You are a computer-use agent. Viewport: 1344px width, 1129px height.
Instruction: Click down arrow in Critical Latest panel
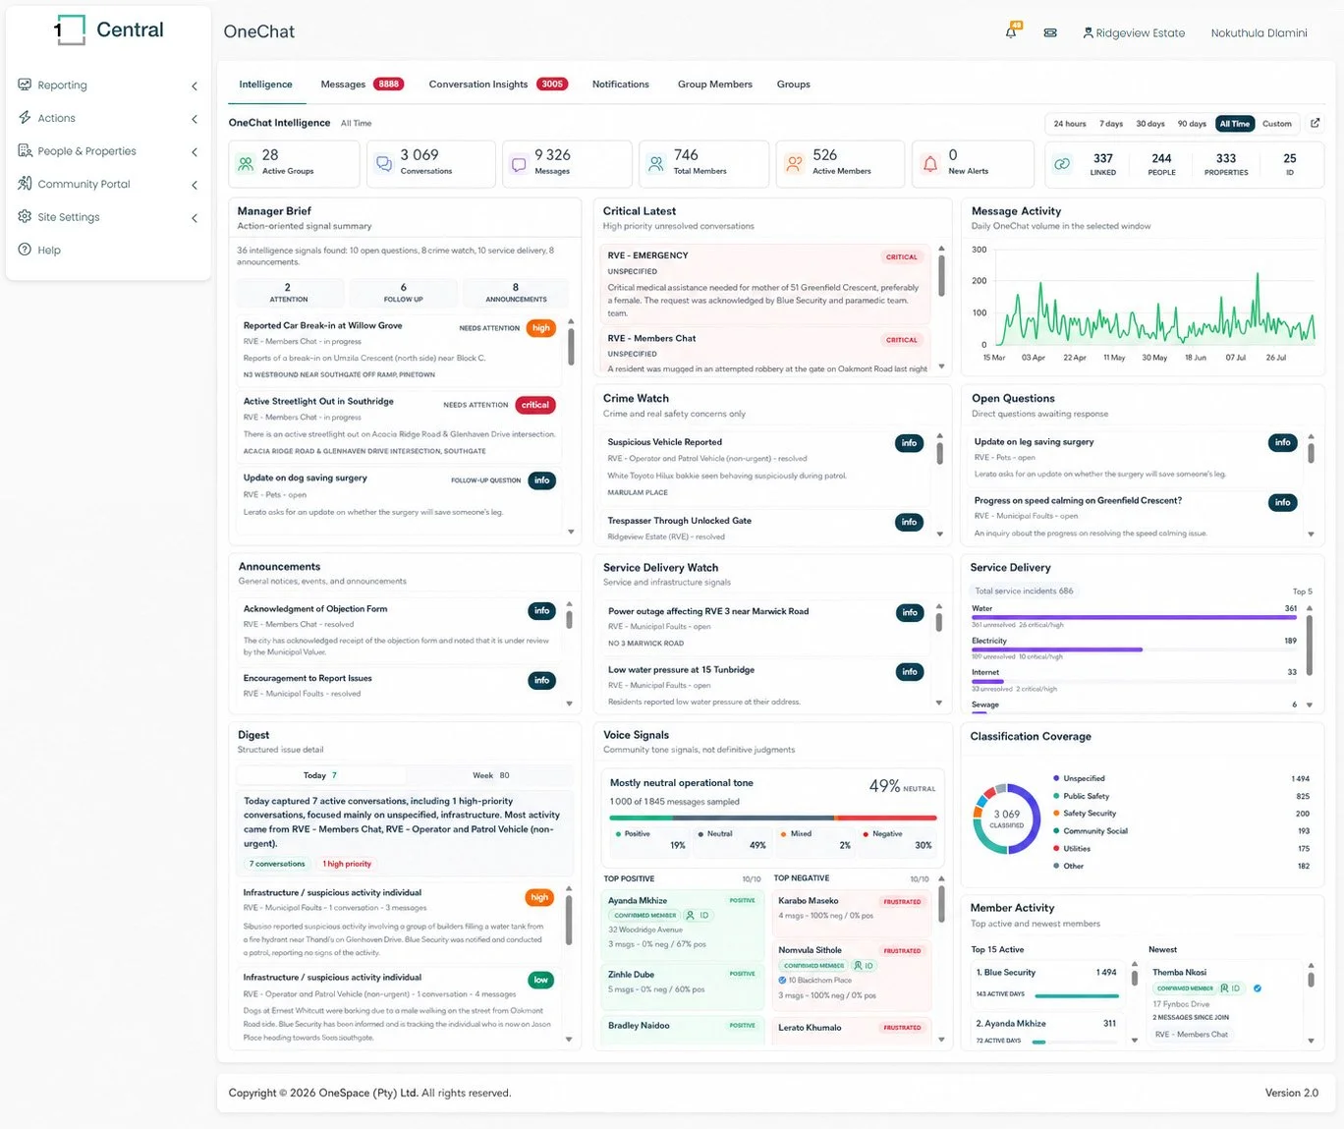941,367
